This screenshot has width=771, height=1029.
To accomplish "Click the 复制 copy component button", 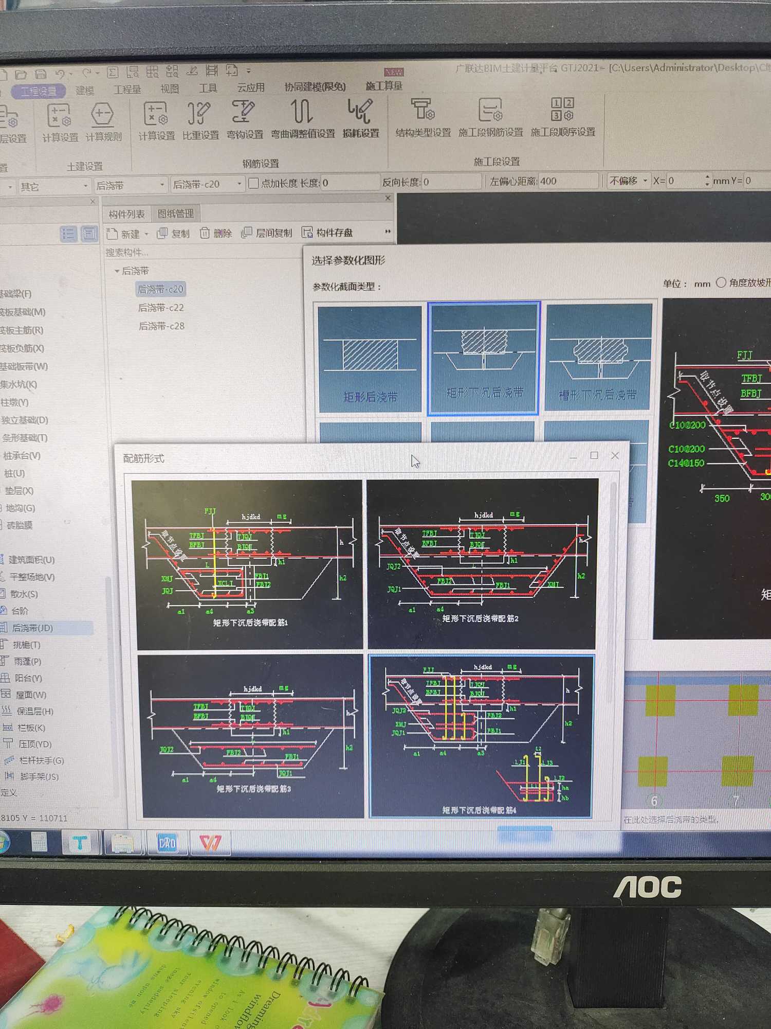I will tap(173, 234).
